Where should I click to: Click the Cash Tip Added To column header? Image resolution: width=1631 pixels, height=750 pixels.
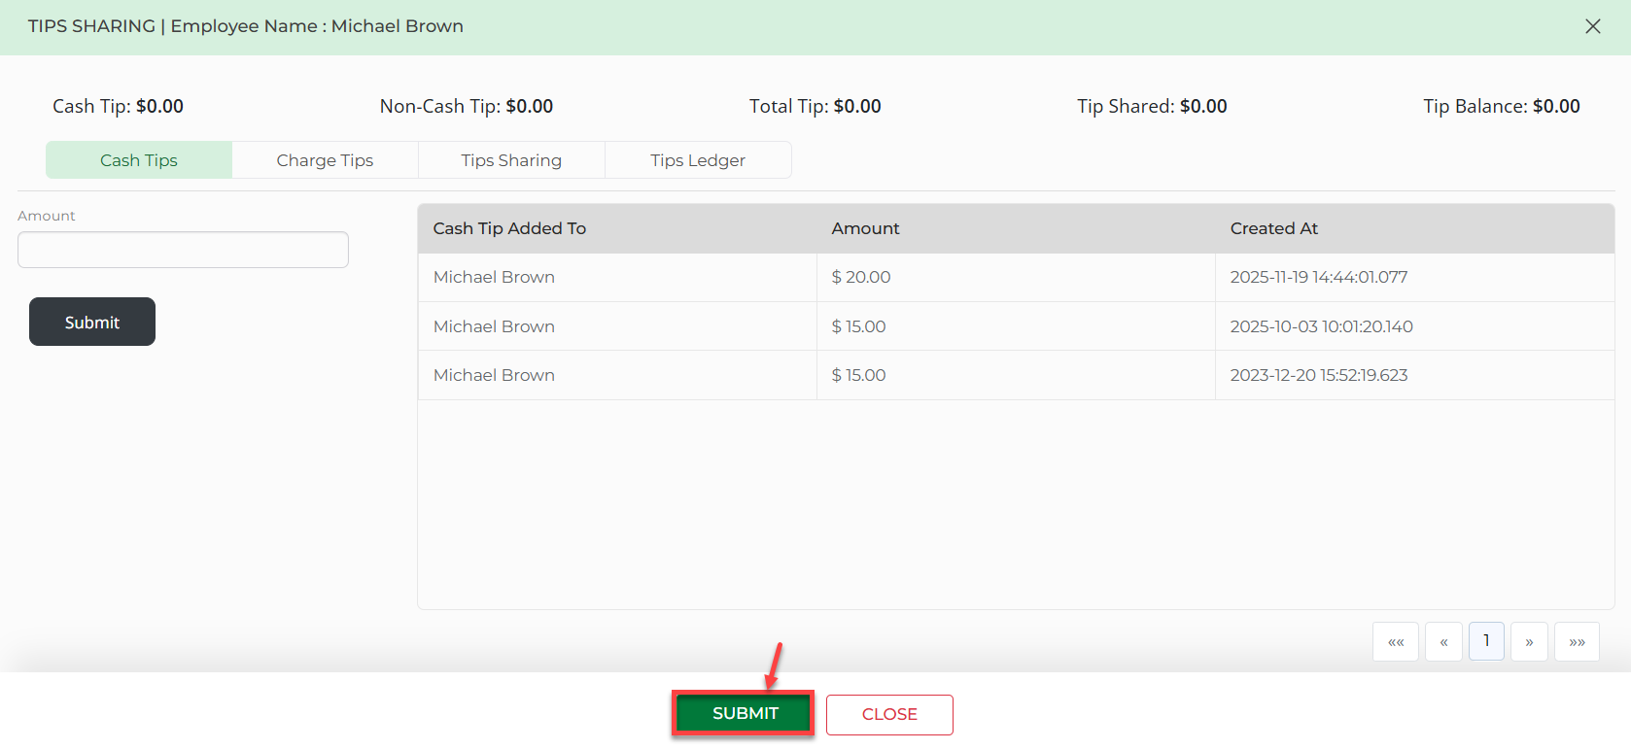(509, 228)
